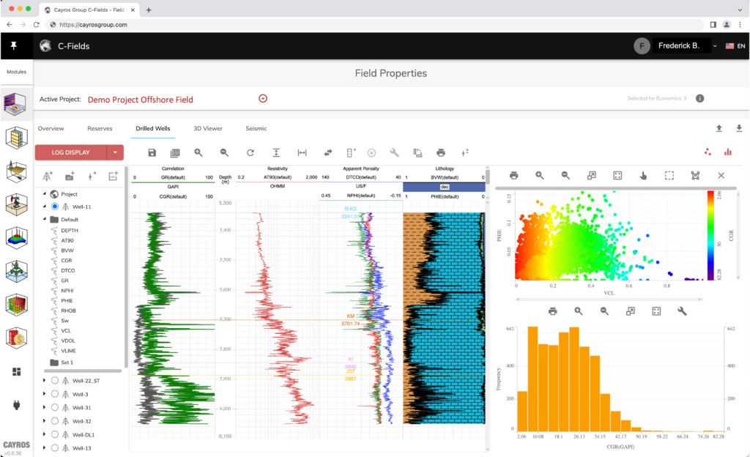Image resolution: width=750 pixels, height=457 pixels.
Task: Switch to the Seismic tab
Action: pos(256,129)
